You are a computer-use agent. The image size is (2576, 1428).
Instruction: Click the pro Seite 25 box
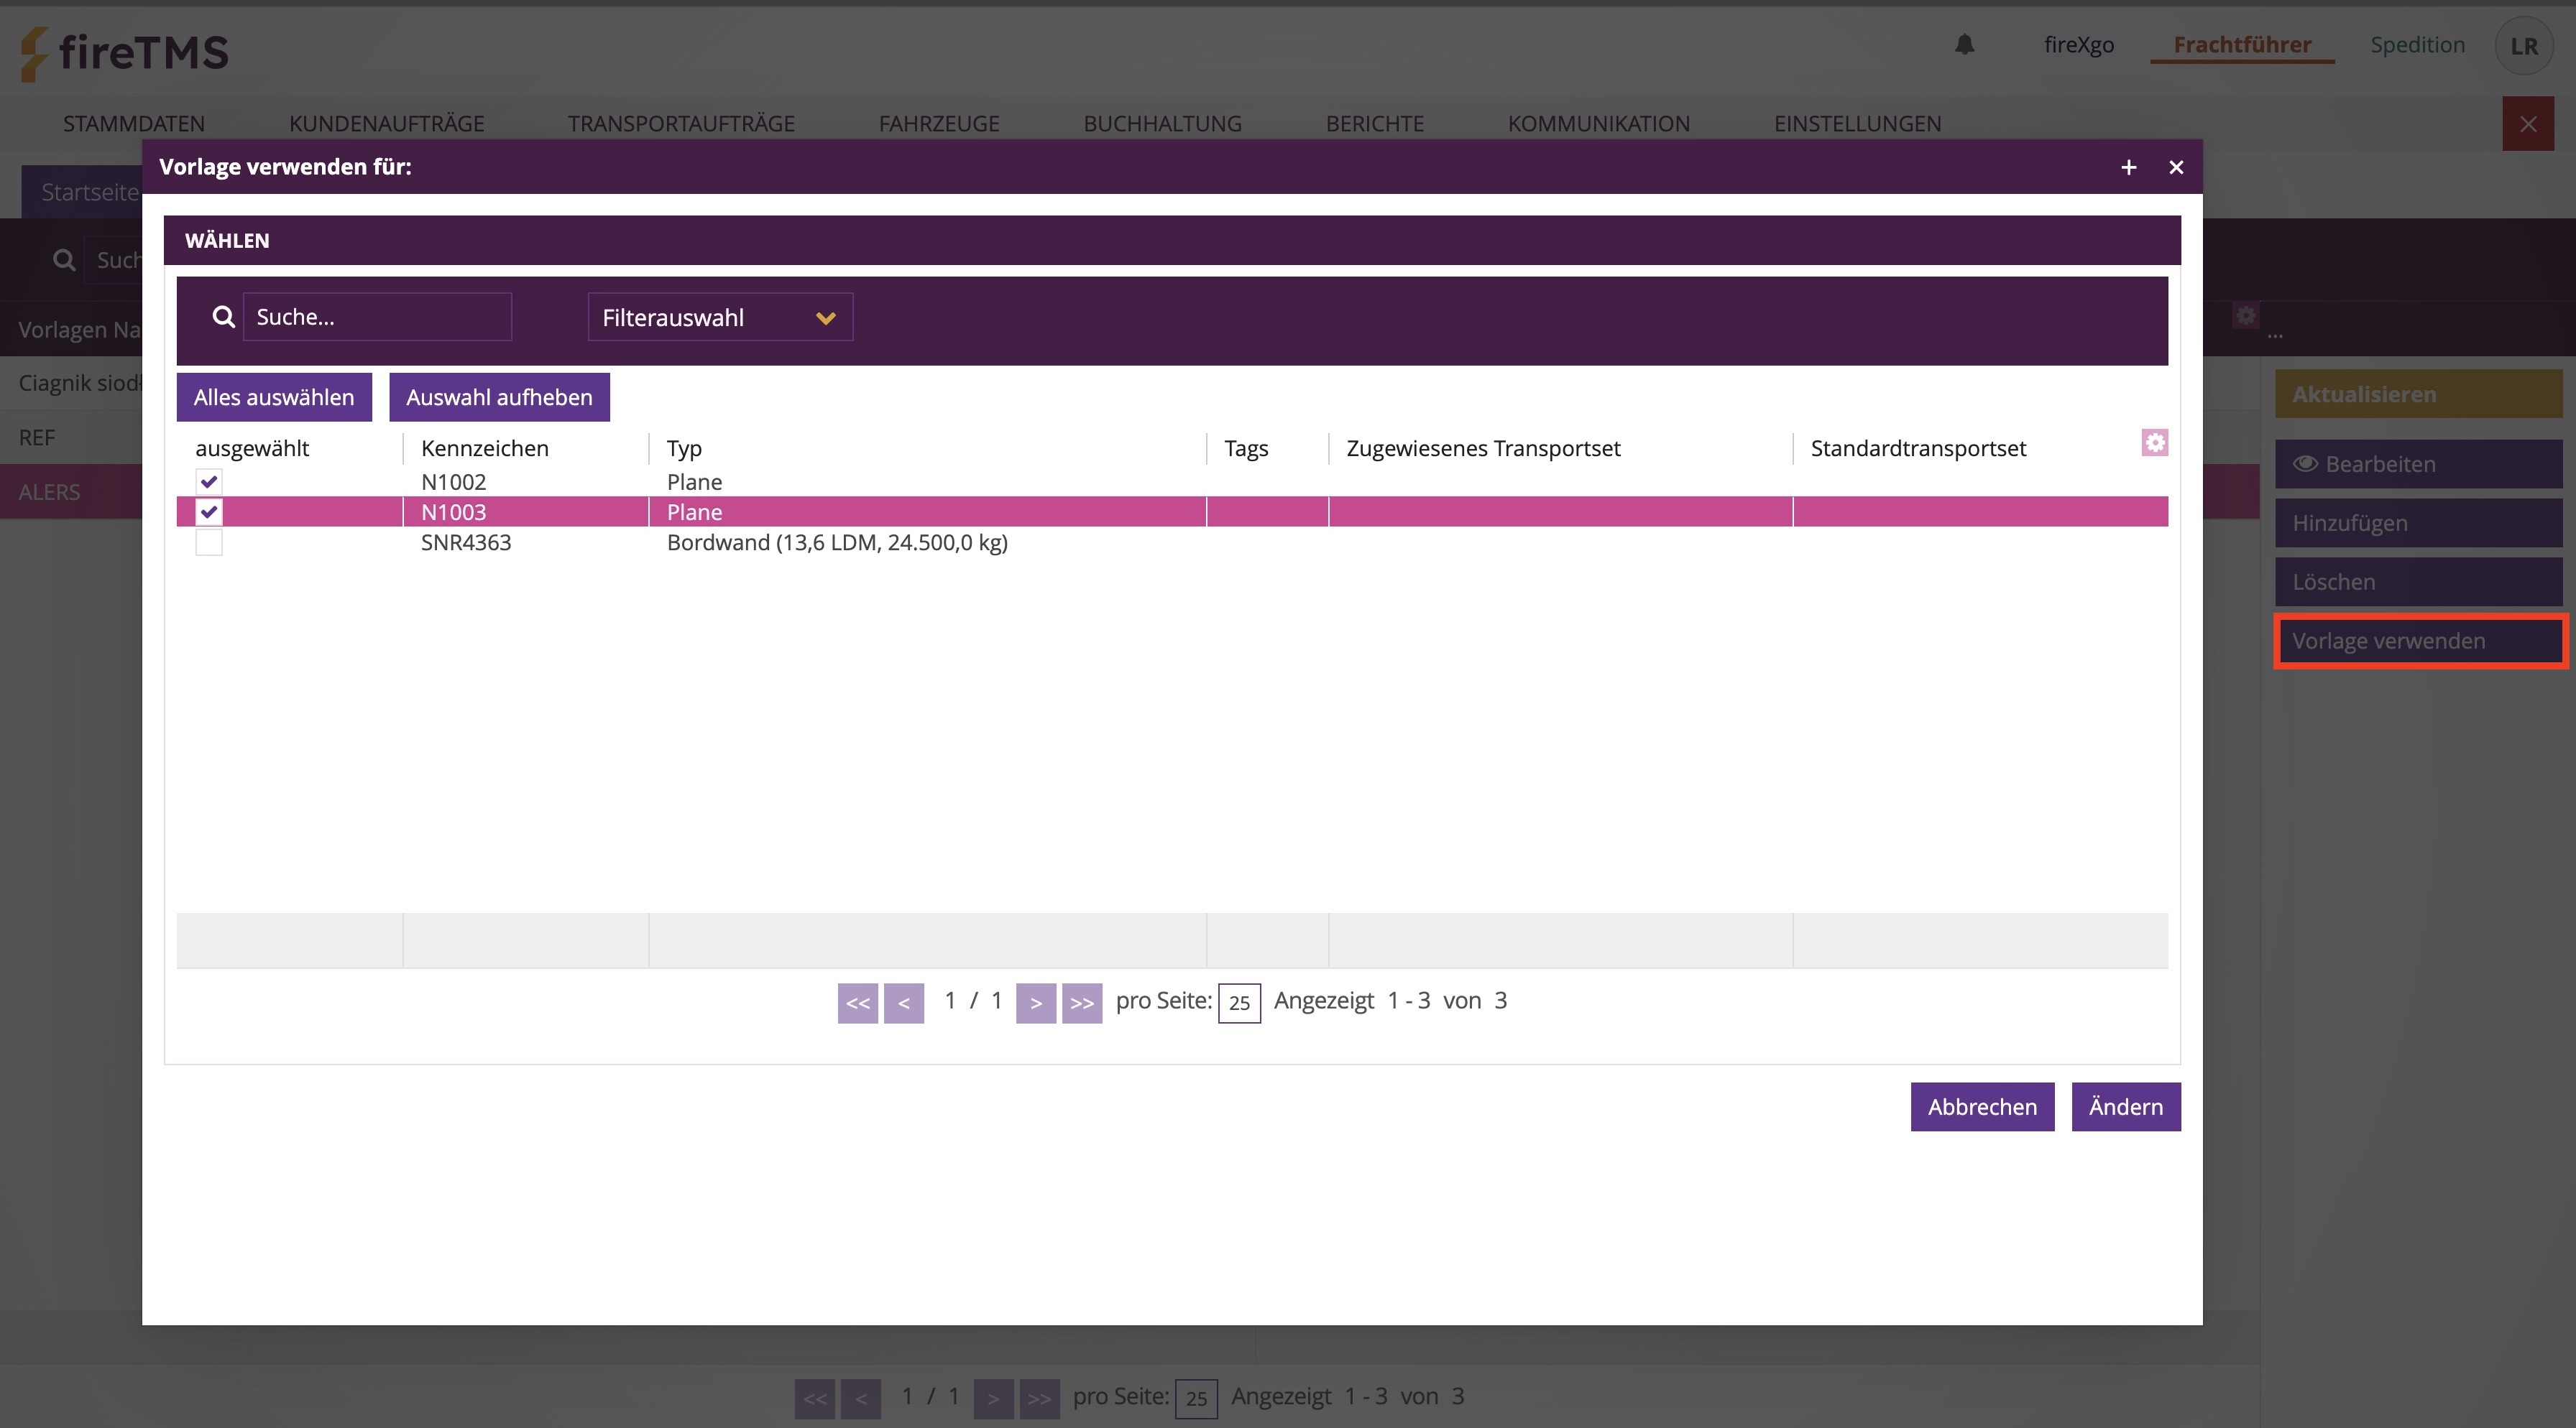click(x=1238, y=1002)
